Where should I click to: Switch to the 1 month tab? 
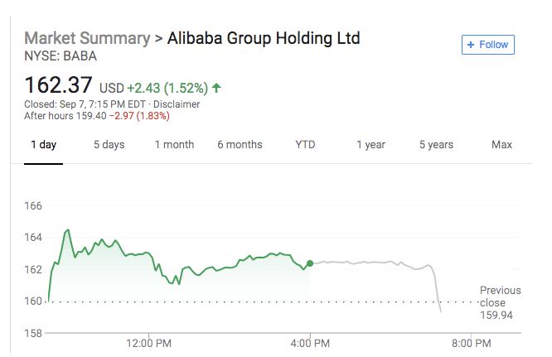175,145
